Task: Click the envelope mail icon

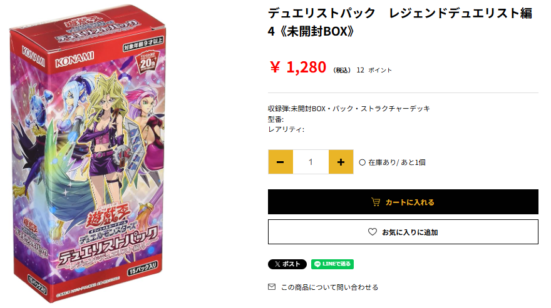Action: [272, 287]
